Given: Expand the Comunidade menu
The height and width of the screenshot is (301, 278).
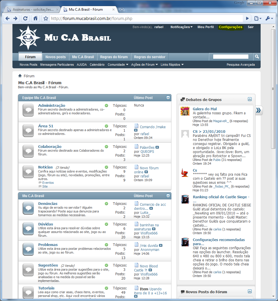Looking at the screenshot, I should coord(118,65).
